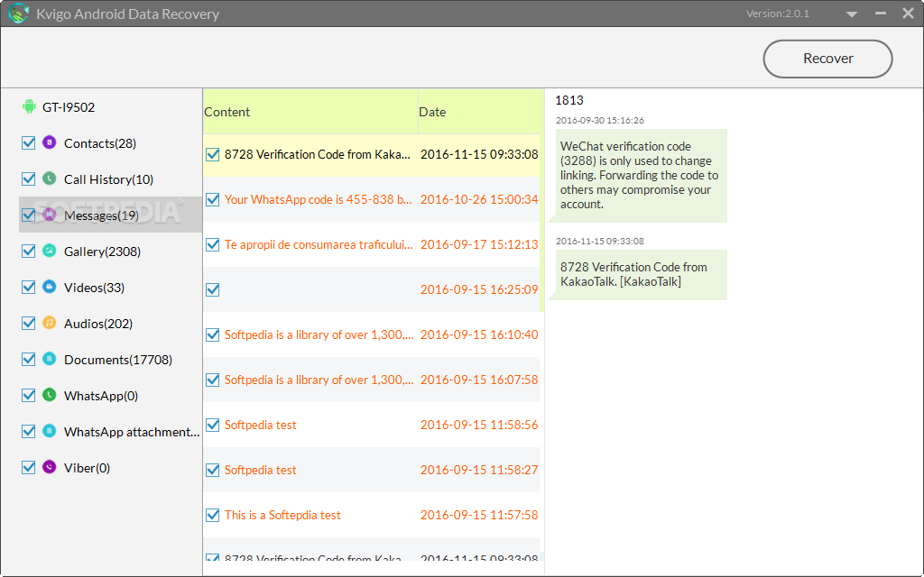
Task: Toggle checkbox for Te apropii message
Action: (213, 244)
